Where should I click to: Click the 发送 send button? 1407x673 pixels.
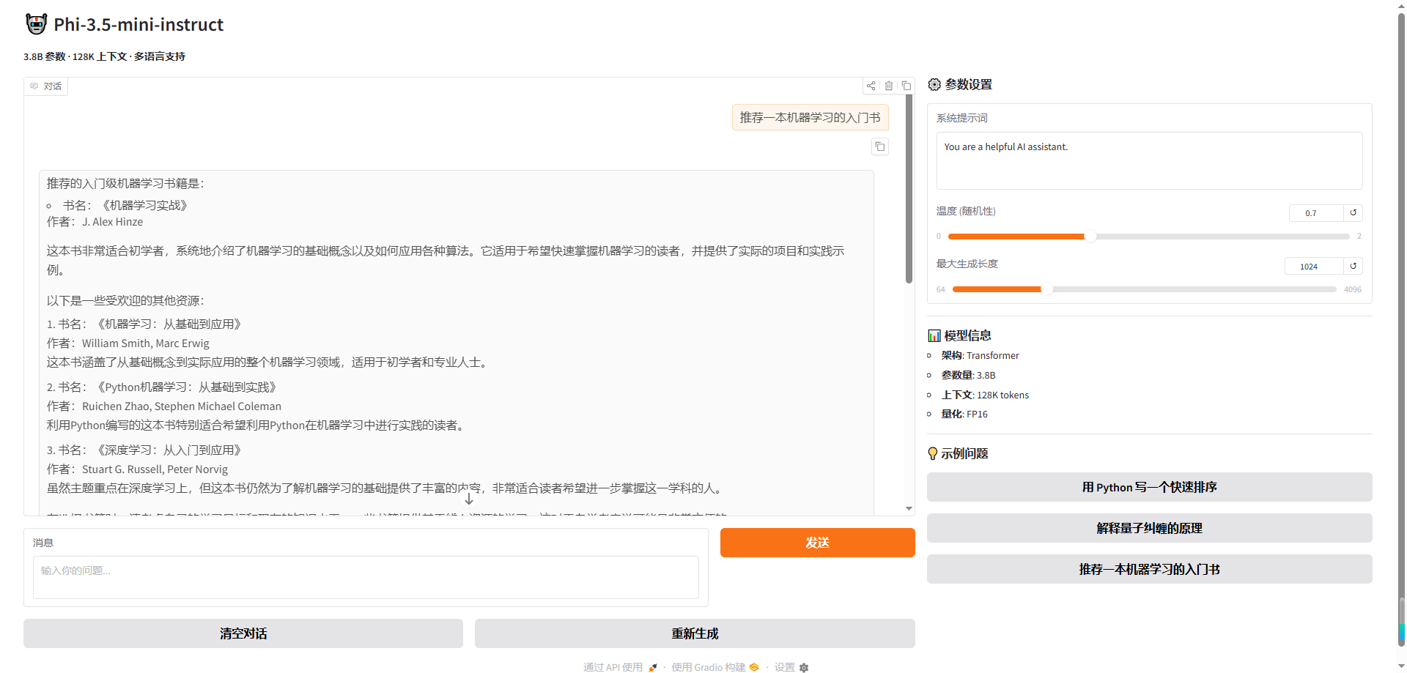point(817,543)
